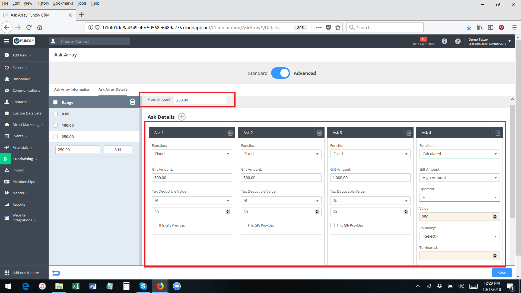Open the Firefox library icon
This screenshot has width=521, height=293.
pyautogui.click(x=480, y=27)
